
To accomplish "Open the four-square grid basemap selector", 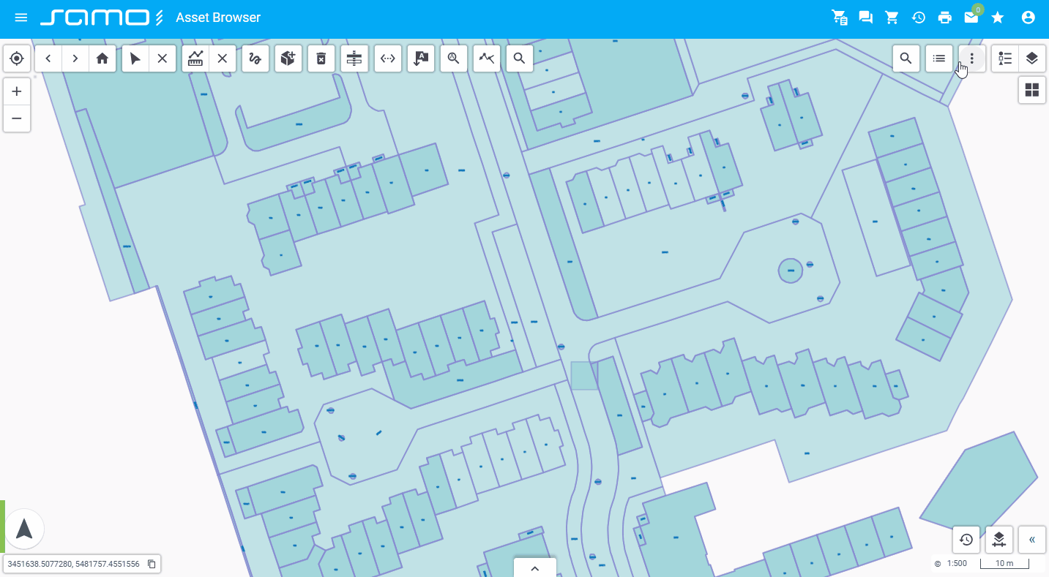I will point(1032,90).
